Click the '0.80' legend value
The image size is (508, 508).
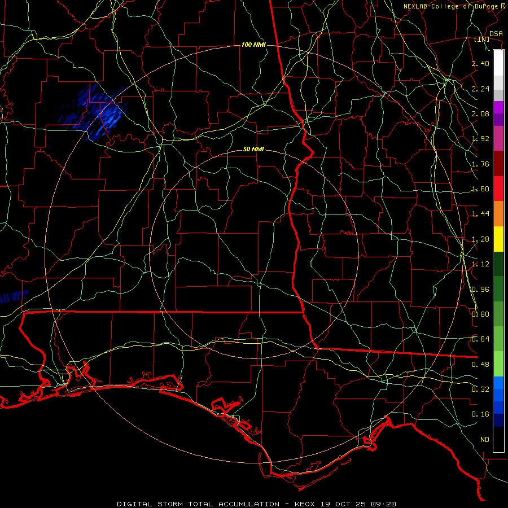[480, 314]
